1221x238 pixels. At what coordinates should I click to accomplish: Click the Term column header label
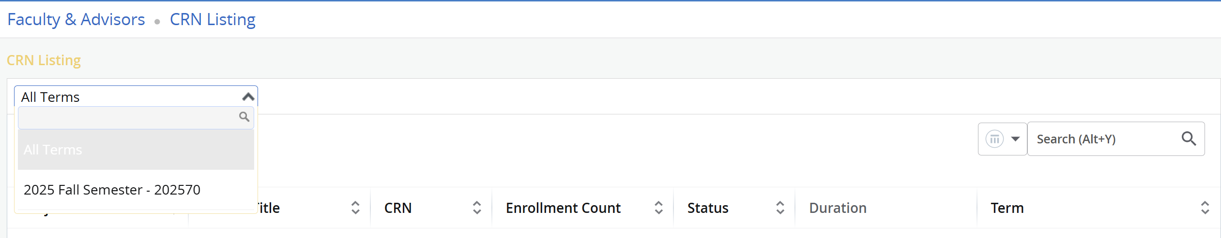pyautogui.click(x=1007, y=208)
